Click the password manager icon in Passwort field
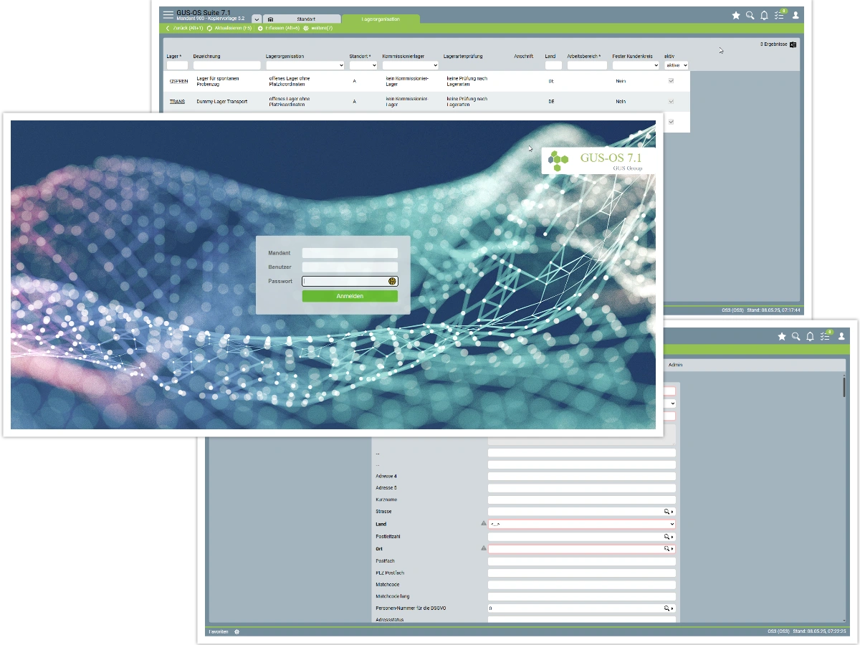The image size is (860, 645). click(x=392, y=281)
